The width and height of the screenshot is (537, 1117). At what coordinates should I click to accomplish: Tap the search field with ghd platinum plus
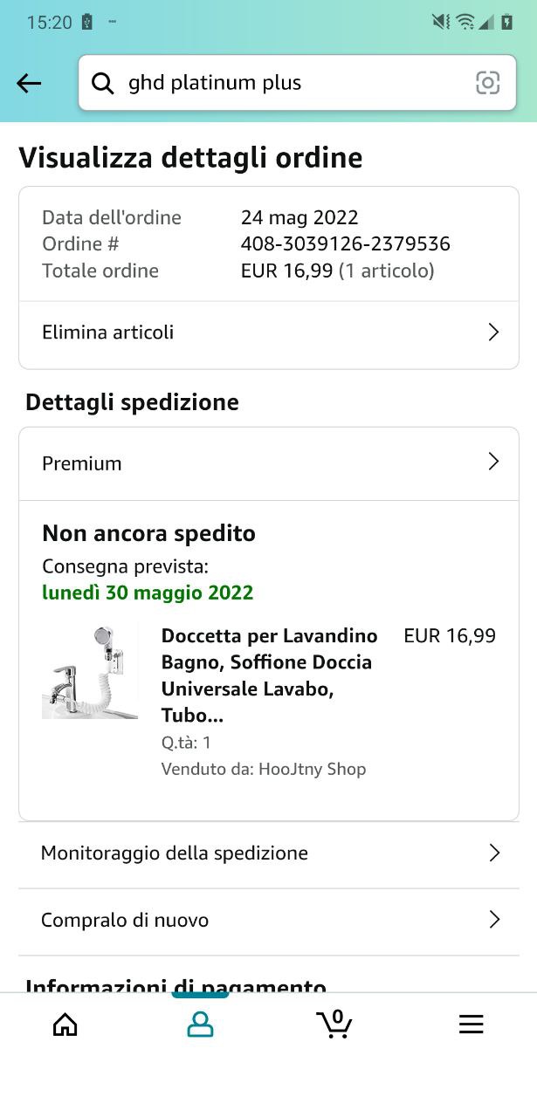click(x=296, y=83)
